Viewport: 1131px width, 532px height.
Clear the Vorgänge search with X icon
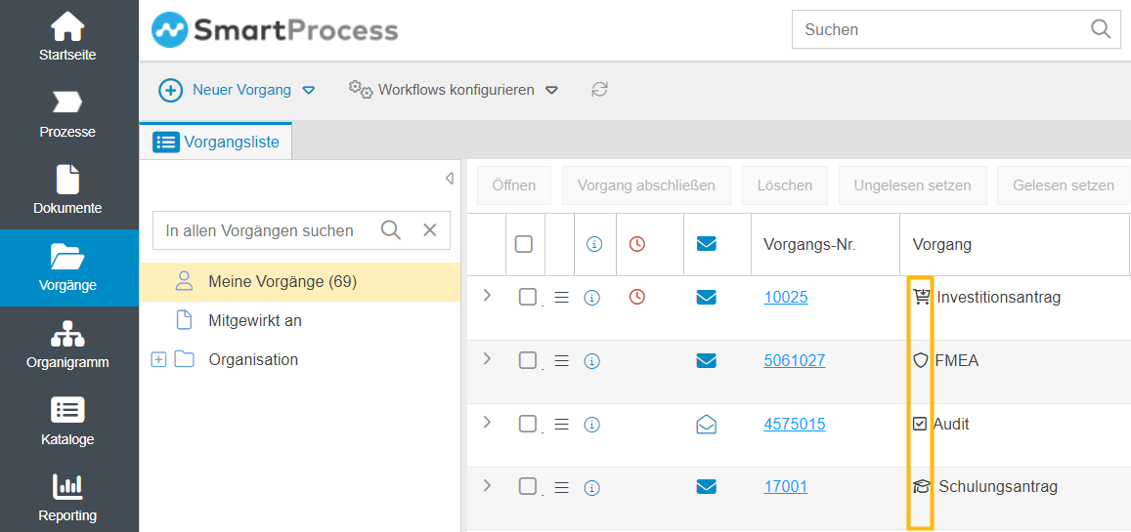[429, 230]
